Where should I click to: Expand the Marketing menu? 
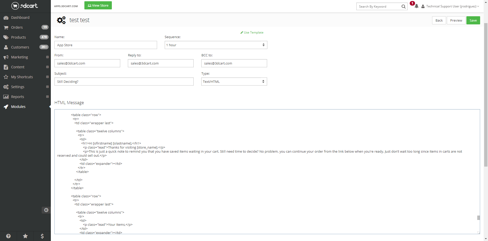[47, 57]
